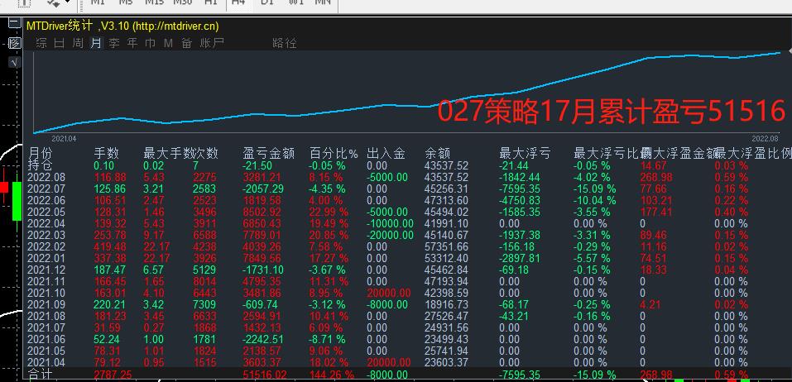This screenshot has height=382, width=792.
Task: Switch to the 综 summary tab
Action: pyautogui.click(x=41, y=43)
